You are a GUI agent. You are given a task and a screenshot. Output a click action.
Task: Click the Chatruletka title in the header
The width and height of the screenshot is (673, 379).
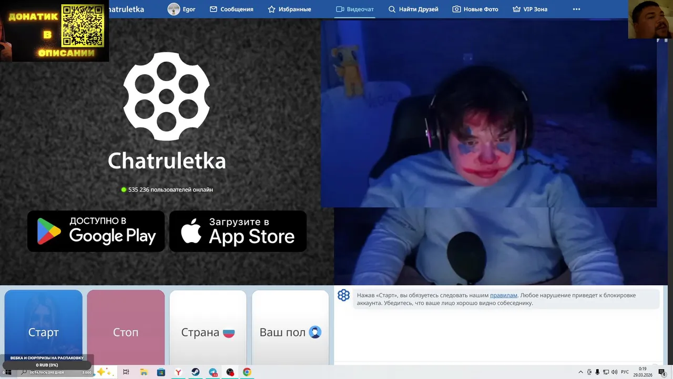[x=125, y=9]
